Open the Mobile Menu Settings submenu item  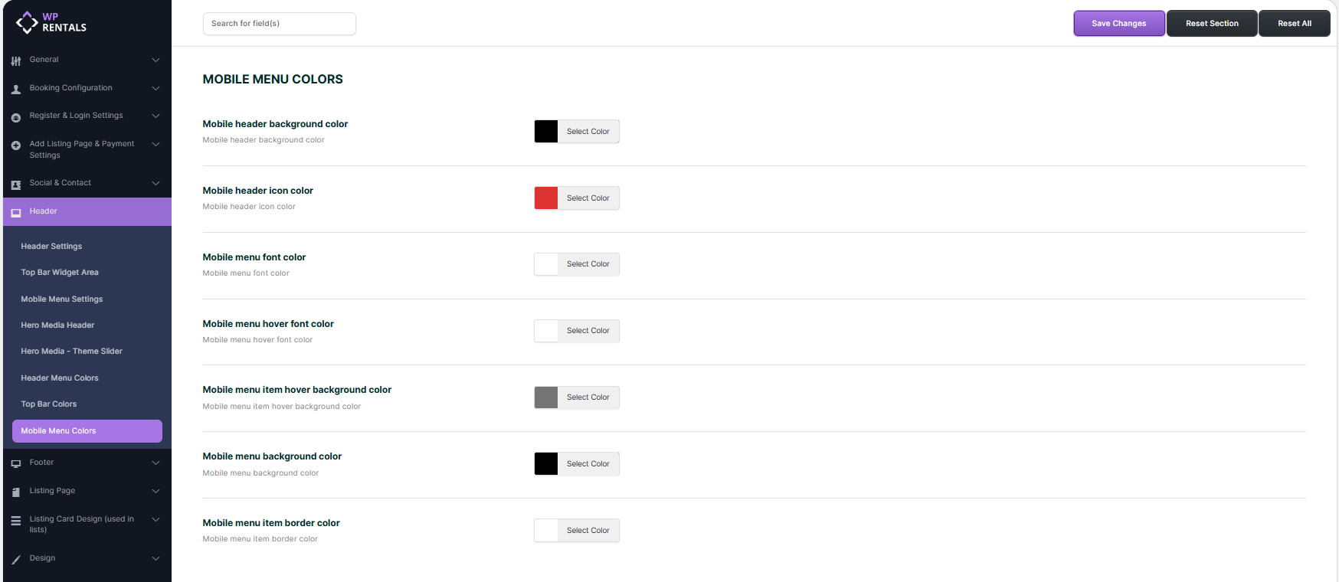62,299
